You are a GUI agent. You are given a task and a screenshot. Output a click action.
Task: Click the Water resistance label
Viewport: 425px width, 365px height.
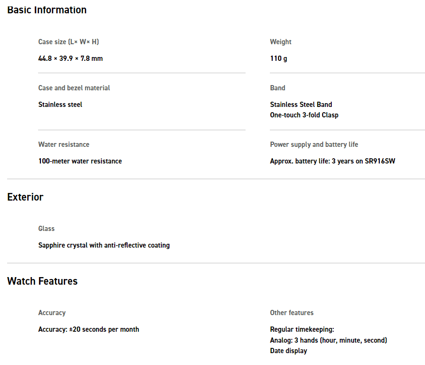pos(64,144)
